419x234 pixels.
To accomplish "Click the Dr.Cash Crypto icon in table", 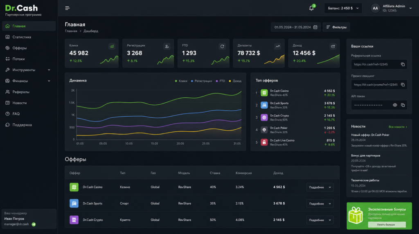I will [x=74, y=220].
